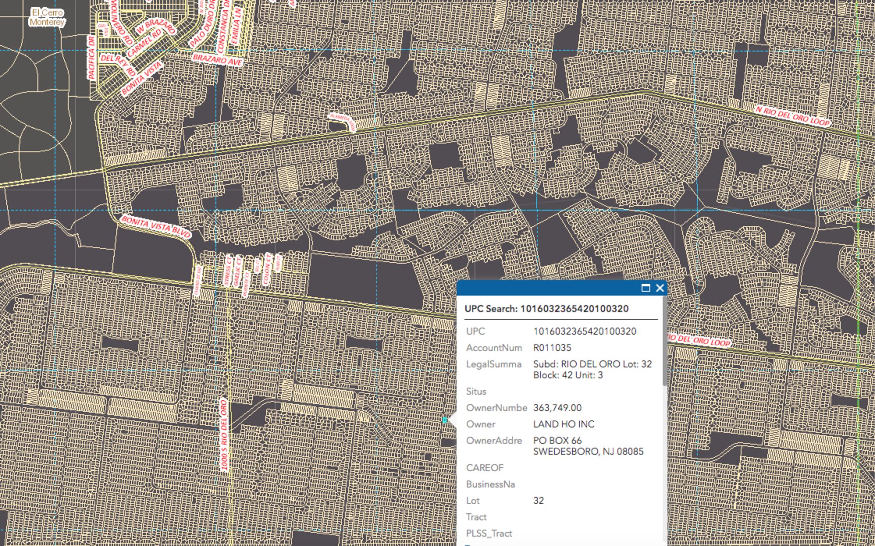Click the AccountNum value R011035
The width and height of the screenshot is (875, 546).
(x=552, y=348)
